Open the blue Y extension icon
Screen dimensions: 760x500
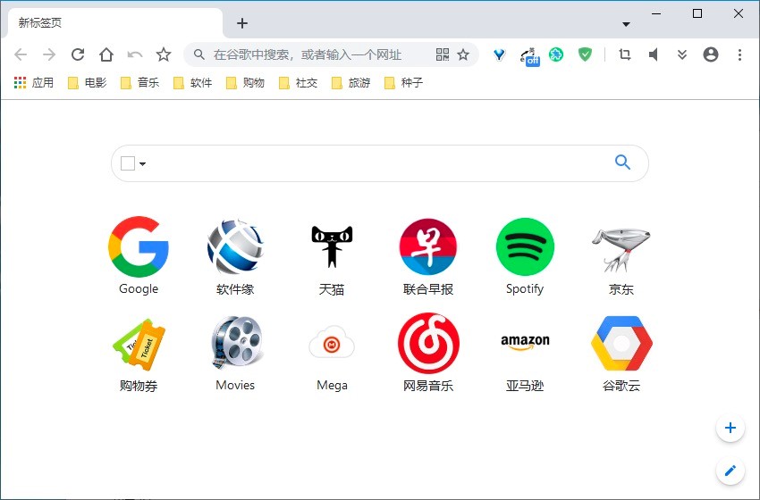click(x=499, y=54)
